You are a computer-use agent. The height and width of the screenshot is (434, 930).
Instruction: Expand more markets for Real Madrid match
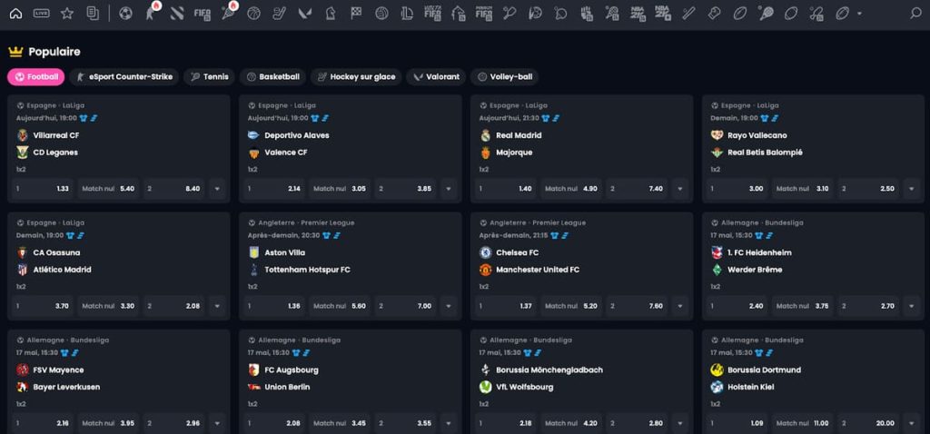[x=679, y=189]
